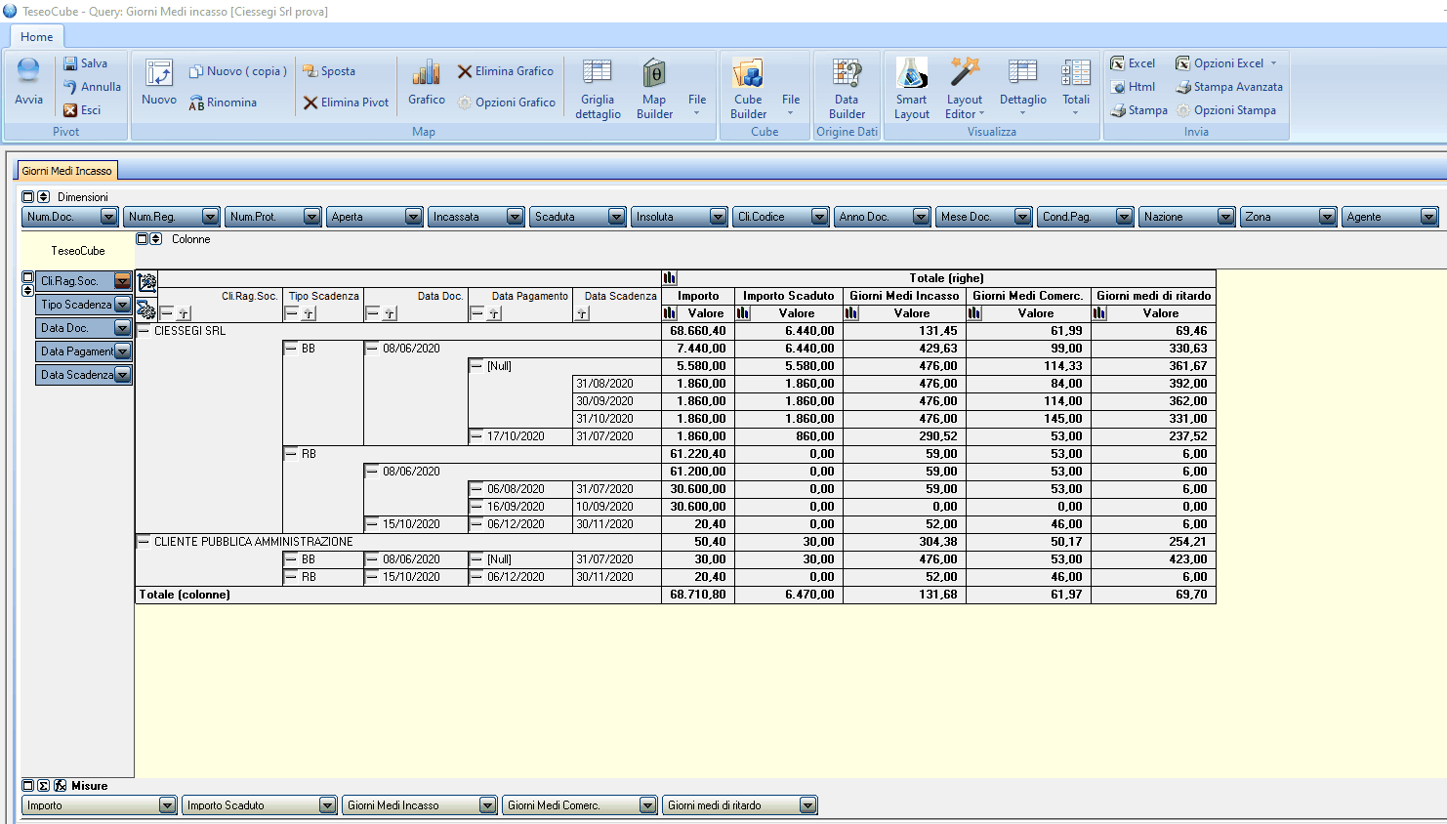Select the Giorni Medi Incasso tab
Viewport: 1447px width, 824px height.
(x=67, y=171)
